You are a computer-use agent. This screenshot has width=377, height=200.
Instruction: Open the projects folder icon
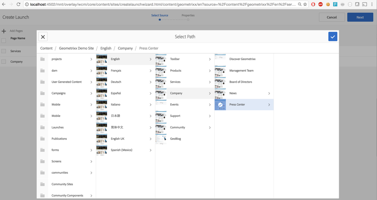pos(43,59)
